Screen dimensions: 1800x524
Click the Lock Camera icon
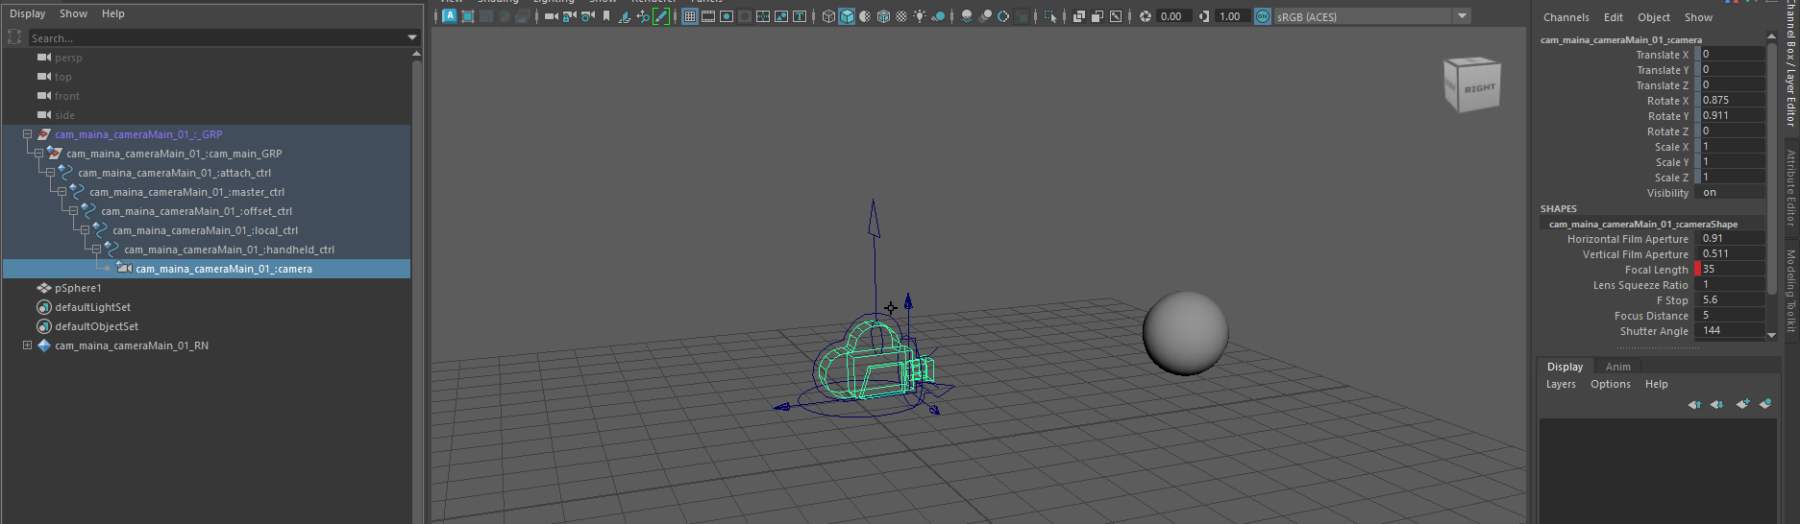[x=570, y=16]
